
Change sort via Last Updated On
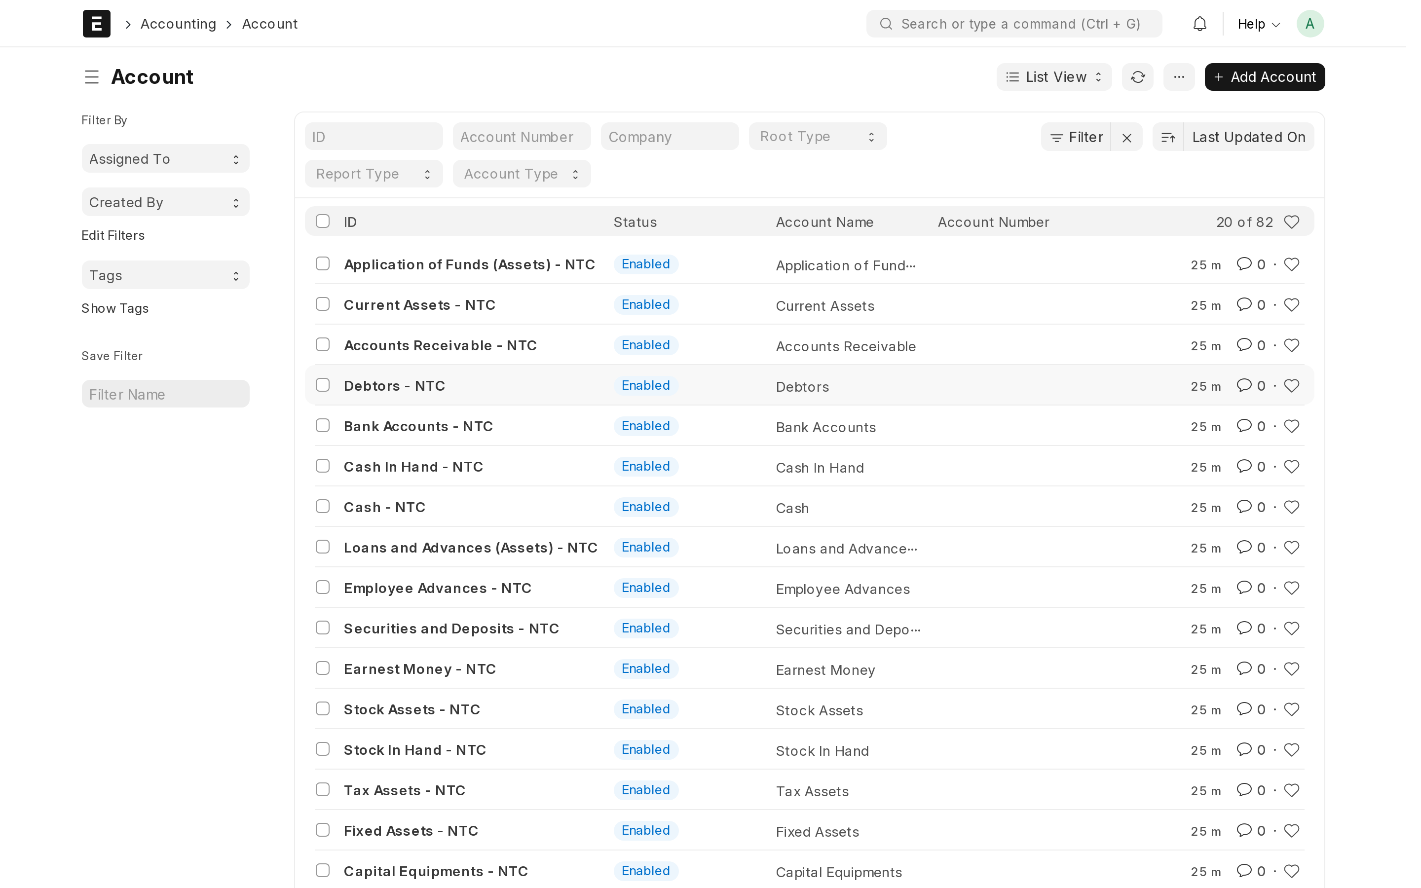pyautogui.click(x=1248, y=138)
